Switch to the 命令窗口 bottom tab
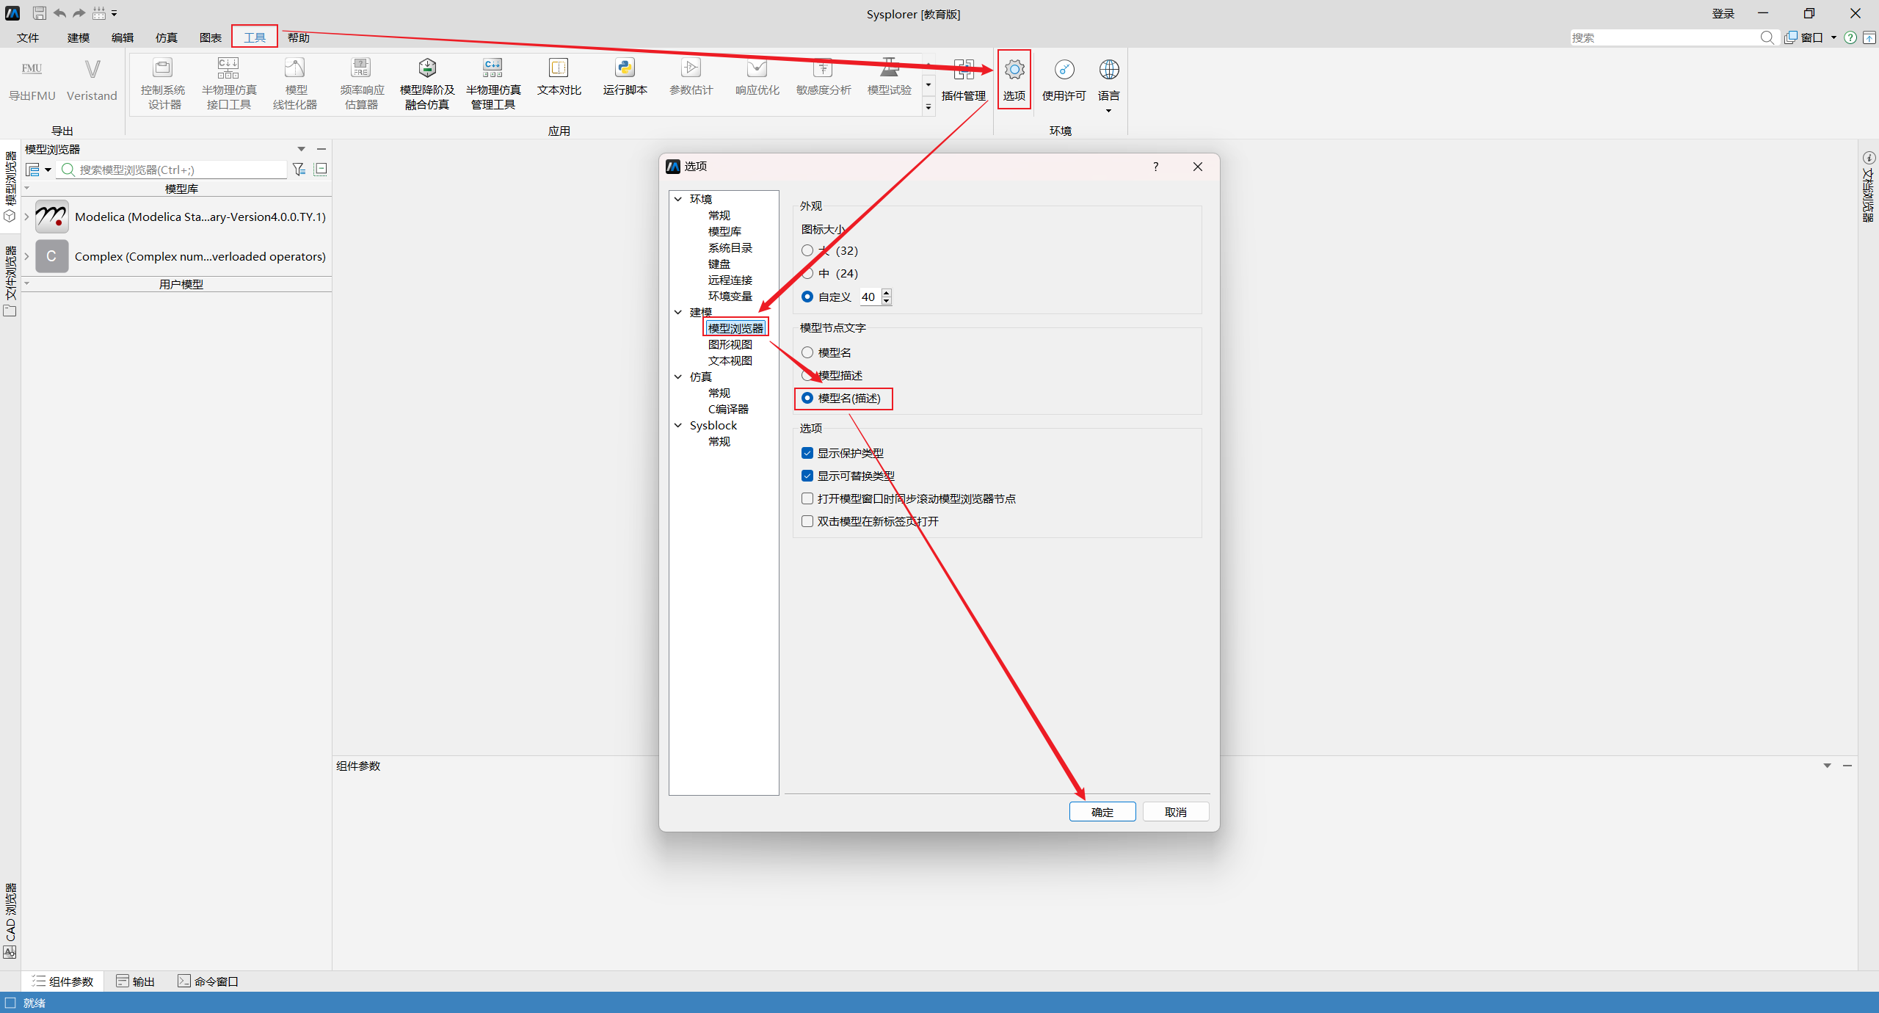Viewport: 1879px width, 1013px height. 208,981
